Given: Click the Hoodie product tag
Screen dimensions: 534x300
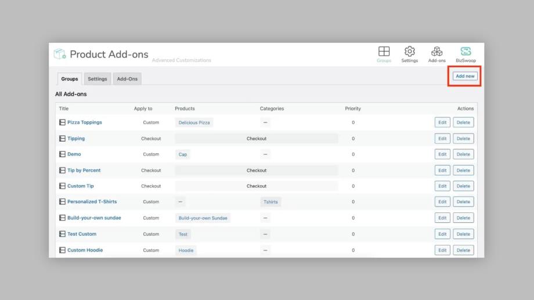Looking at the screenshot, I should 186,250.
